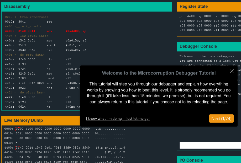Select the <__trap_interrupt> function label
The width and height of the screenshot is (241, 163).
click(x=27, y=17)
